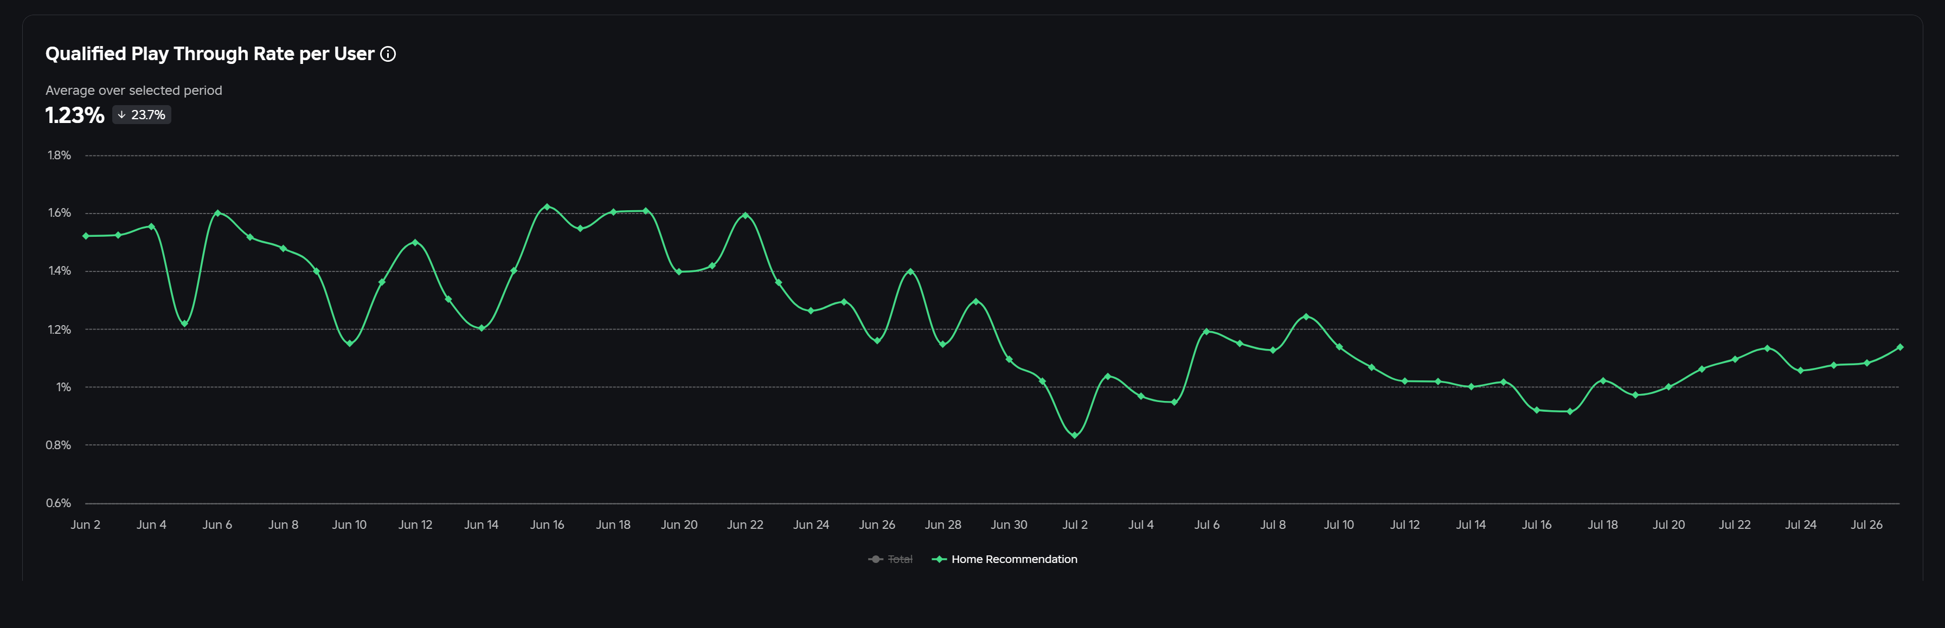Select the Jul 6 data point
Image resolution: width=1945 pixels, height=628 pixels.
click(1206, 332)
